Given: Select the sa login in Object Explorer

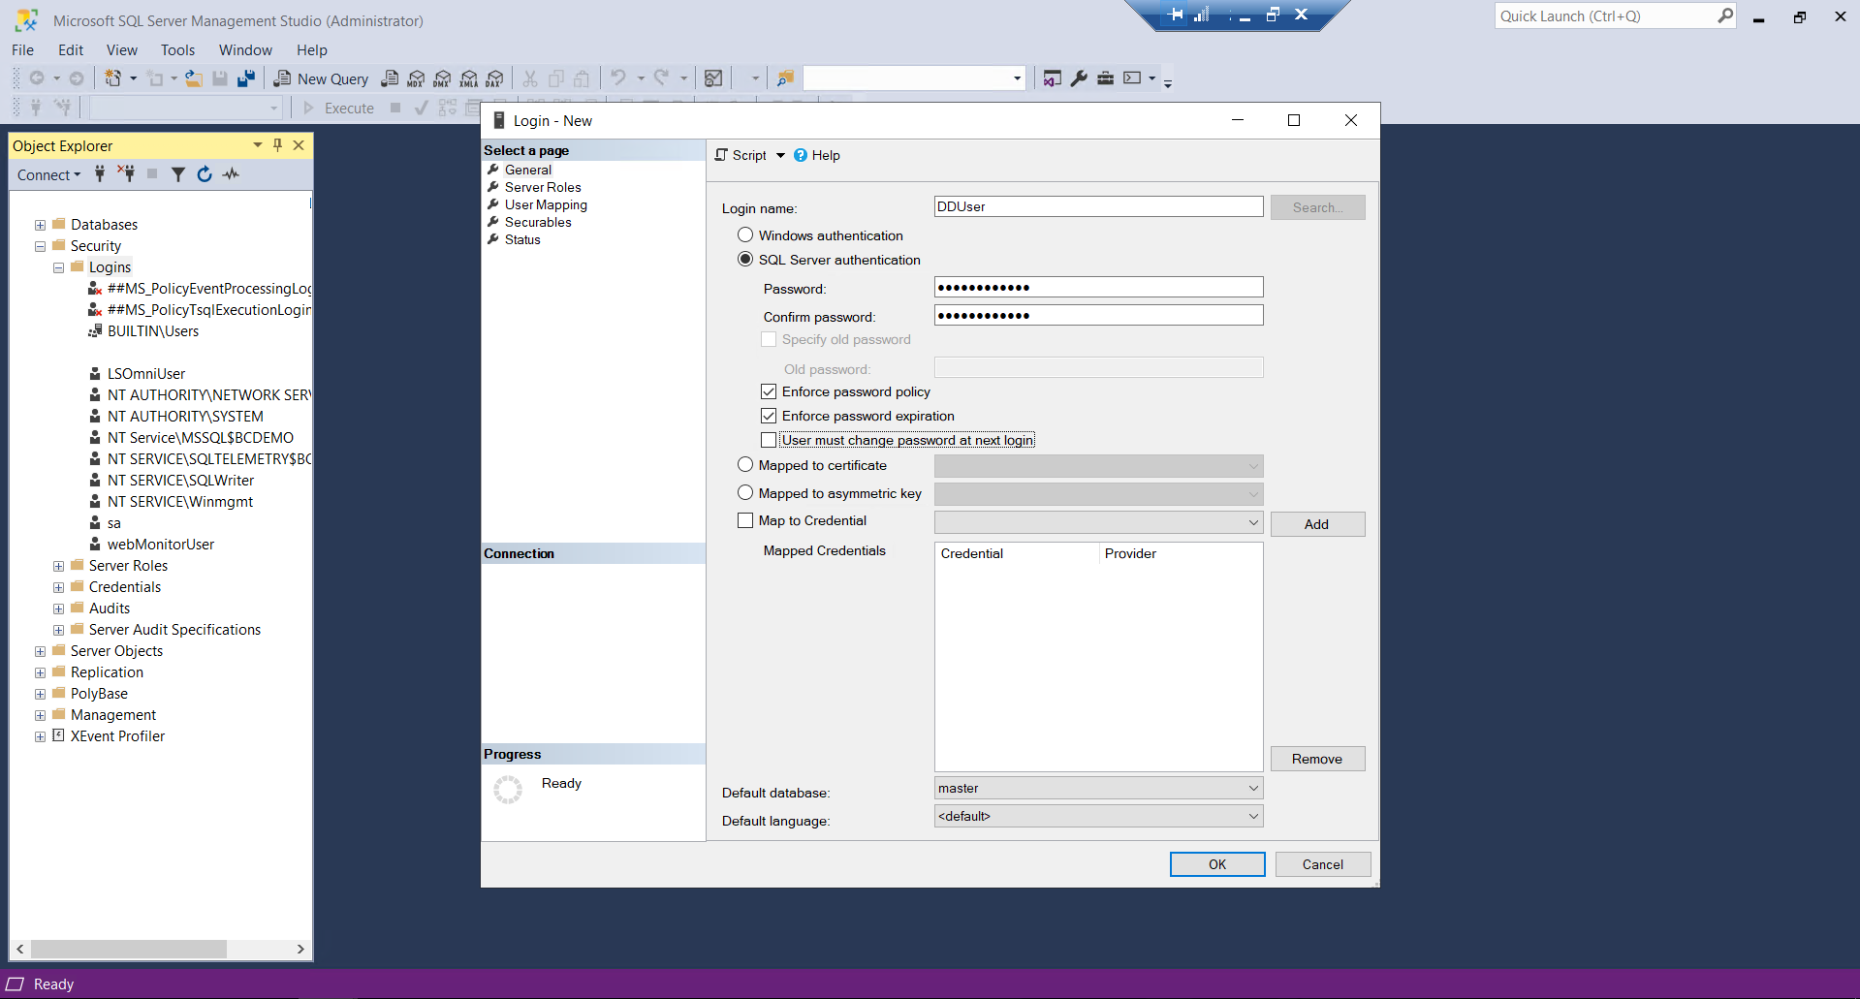Looking at the screenshot, I should [114, 523].
